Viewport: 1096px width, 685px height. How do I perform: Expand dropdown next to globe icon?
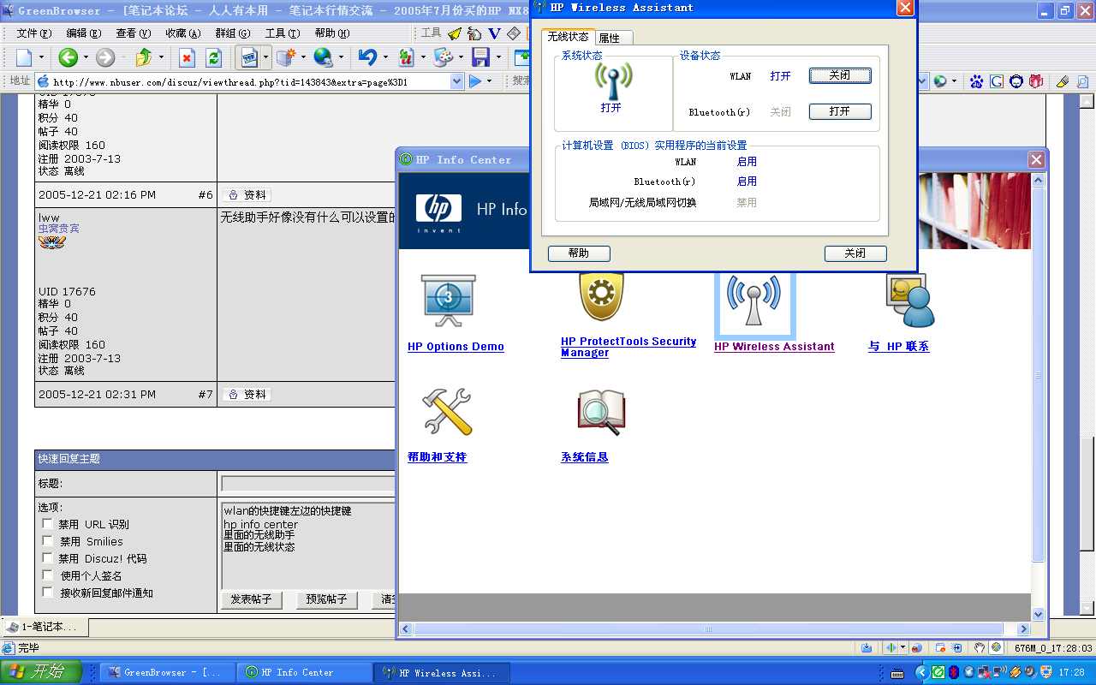click(341, 57)
